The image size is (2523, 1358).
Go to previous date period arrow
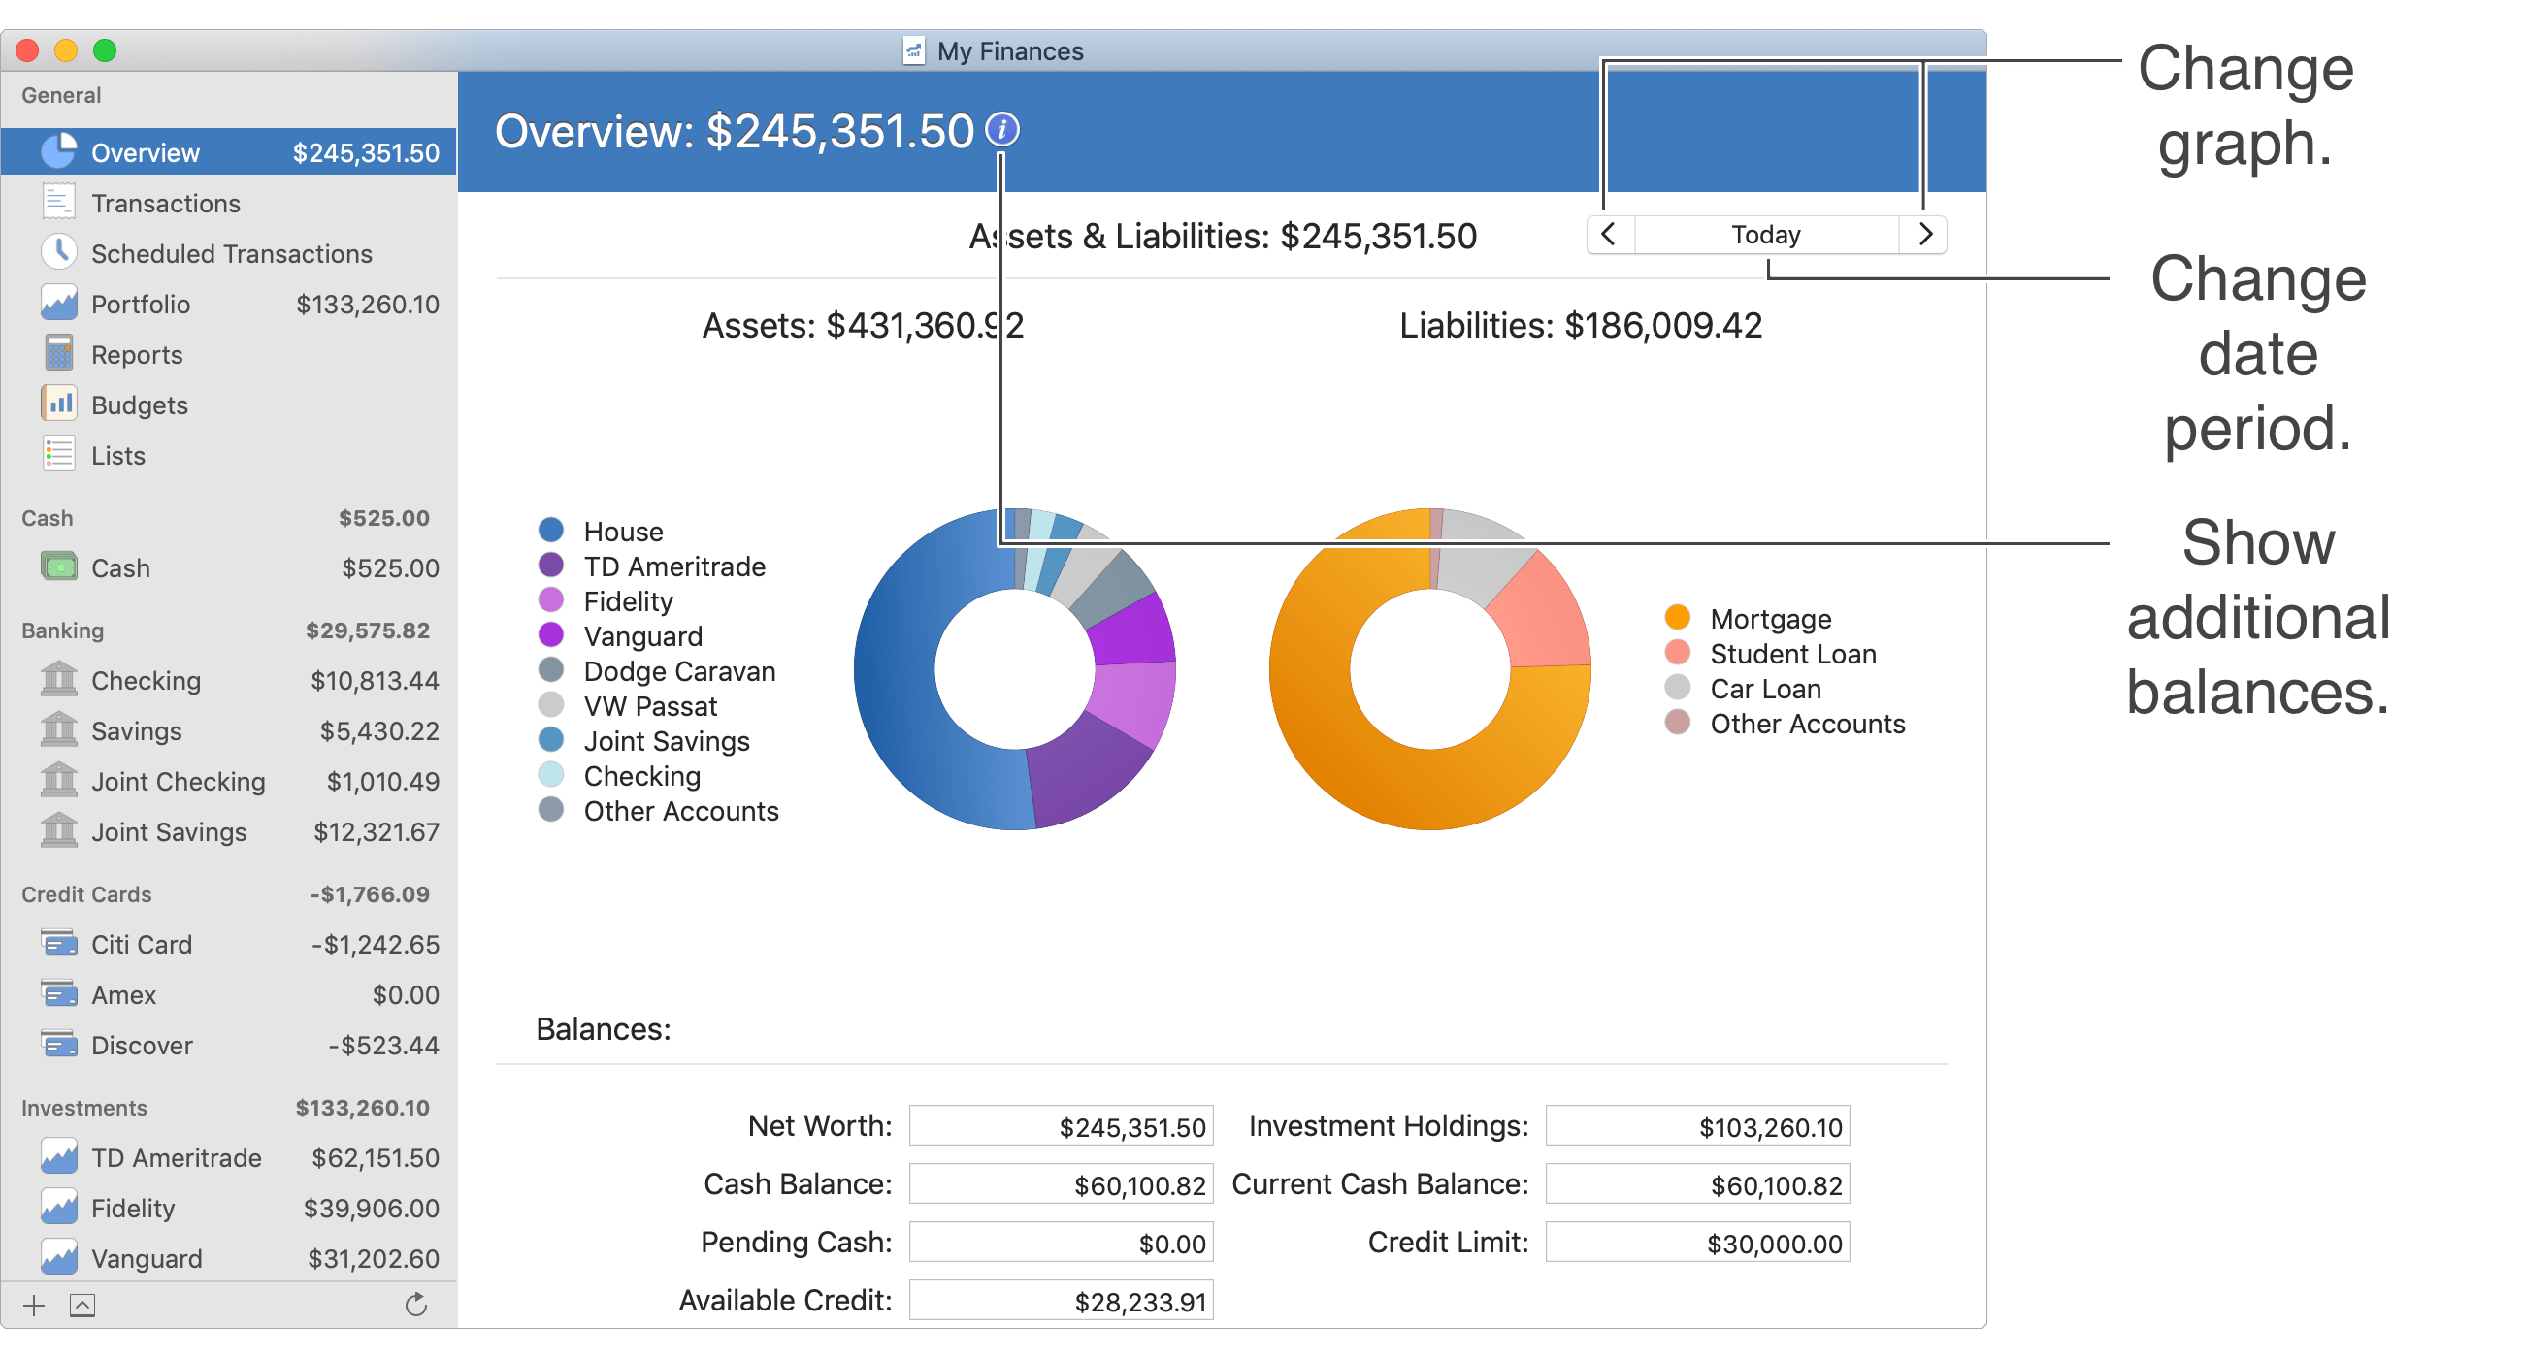1608,235
